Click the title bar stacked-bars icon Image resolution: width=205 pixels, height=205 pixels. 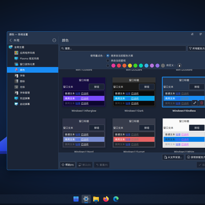click(192, 34)
